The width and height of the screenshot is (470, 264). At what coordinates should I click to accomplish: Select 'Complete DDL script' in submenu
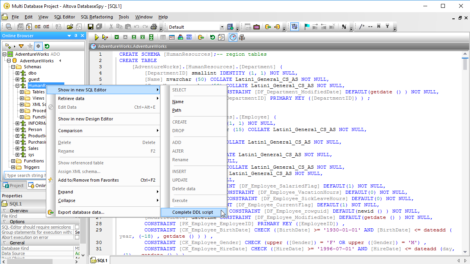pyautogui.click(x=193, y=212)
